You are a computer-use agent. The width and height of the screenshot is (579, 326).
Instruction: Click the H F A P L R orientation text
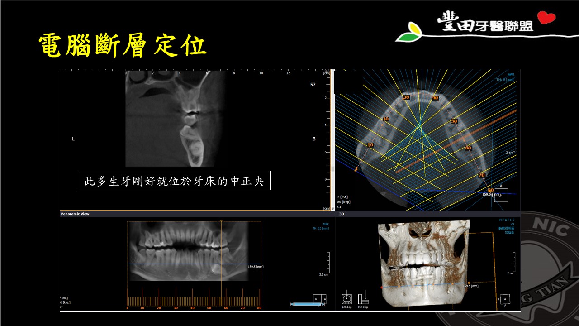pyautogui.click(x=507, y=220)
